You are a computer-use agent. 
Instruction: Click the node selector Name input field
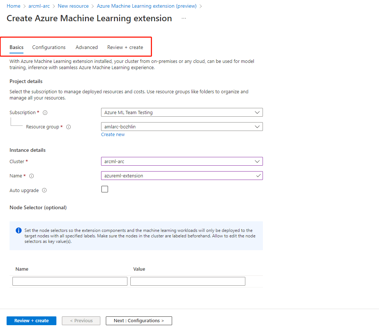click(x=70, y=281)
